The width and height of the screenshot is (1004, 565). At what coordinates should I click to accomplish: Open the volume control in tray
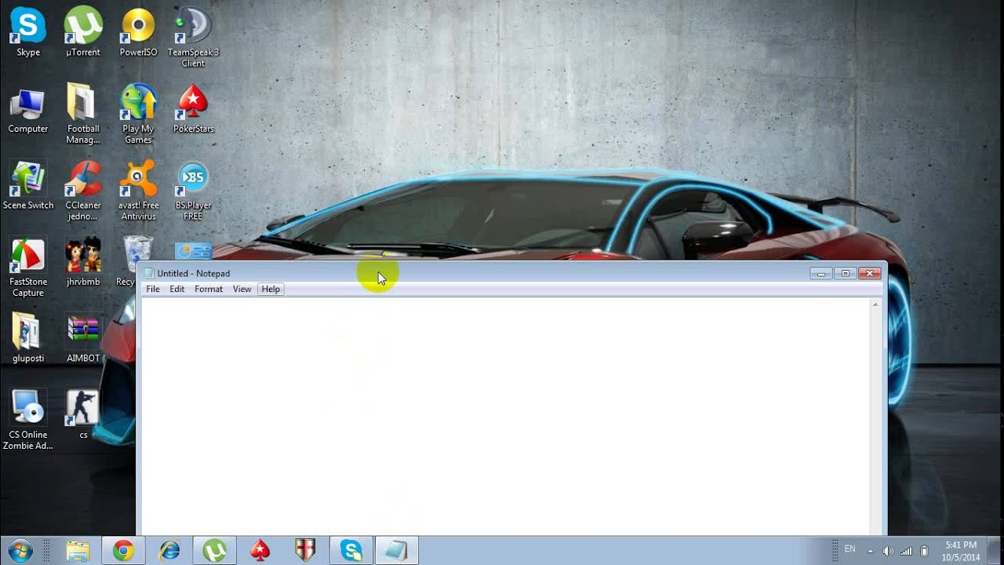tap(888, 551)
